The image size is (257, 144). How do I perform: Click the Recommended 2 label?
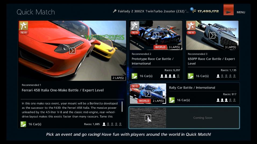pyautogui.click(x=141, y=54)
